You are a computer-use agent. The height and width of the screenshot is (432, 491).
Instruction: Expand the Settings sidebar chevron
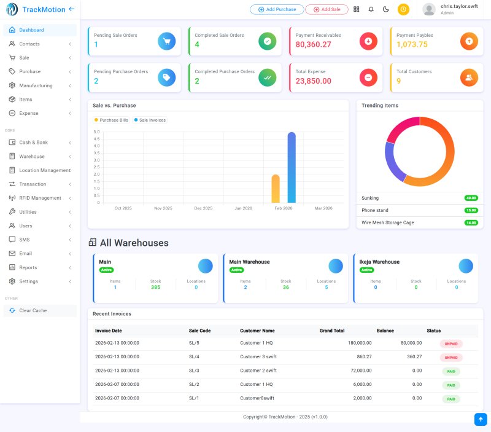[71, 281]
